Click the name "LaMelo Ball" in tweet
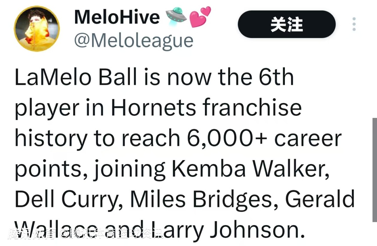Screen dimensions: 377x246 coord(75,77)
